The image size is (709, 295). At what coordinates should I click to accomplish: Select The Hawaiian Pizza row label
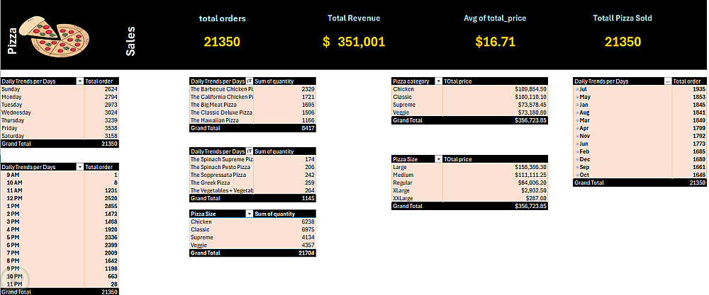[x=219, y=120]
